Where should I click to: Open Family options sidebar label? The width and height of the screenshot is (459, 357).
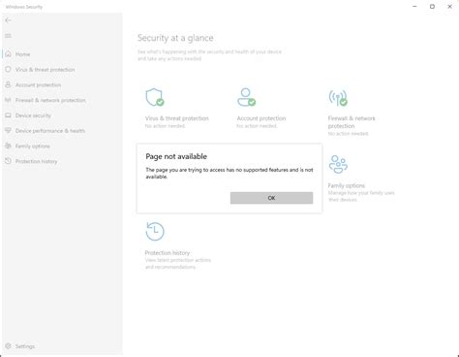[33, 146]
